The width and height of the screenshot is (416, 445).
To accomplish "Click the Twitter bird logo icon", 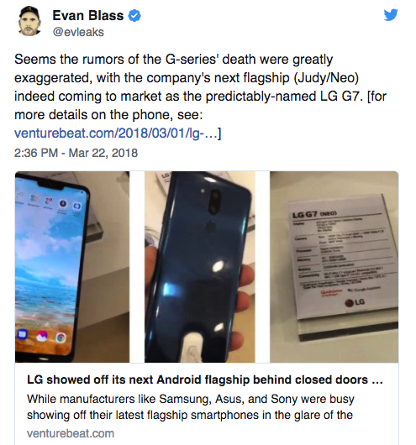I will 391,15.
